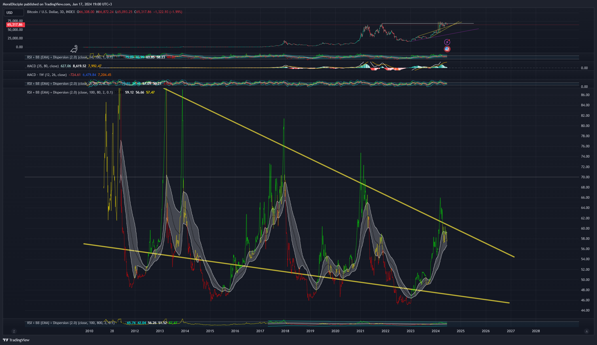Click the −724.61 weekly MACD histogram value
Image resolution: width=597 pixels, height=345 pixels.
[75, 75]
